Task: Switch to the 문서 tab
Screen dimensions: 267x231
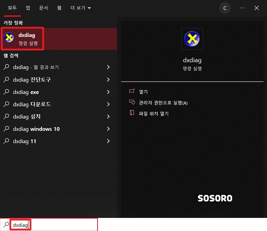Action: click(44, 8)
